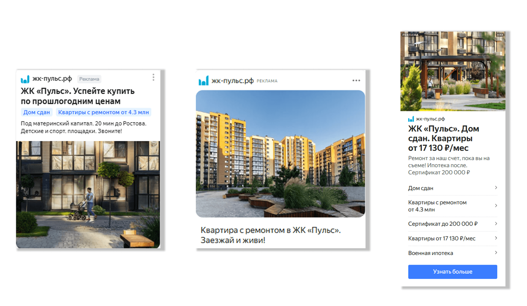Click small logo icon beside жк-пульс.рф in right ad
This screenshot has height=306, width=527.
pos(411,119)
